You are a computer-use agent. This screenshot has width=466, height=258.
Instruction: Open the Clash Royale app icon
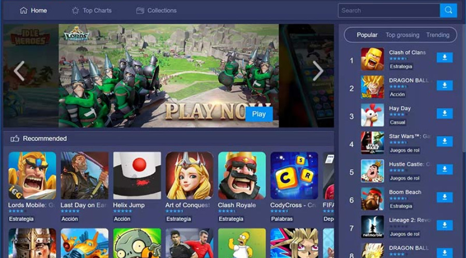click(x=242, y=175)
